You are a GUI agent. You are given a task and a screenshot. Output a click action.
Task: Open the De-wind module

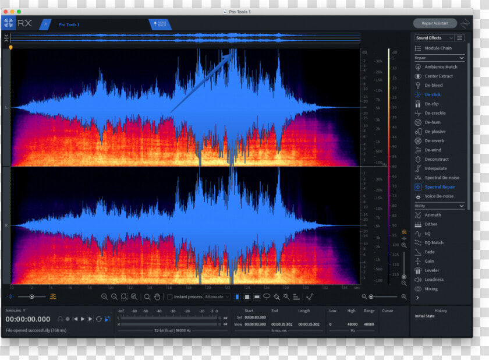tap(428, 150)
